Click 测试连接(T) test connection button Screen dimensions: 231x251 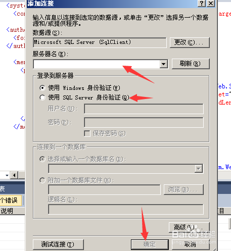pyautogui.click(x=58, y=244)
